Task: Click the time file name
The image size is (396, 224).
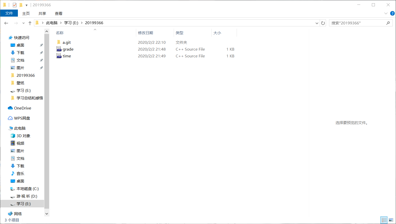Action: (67, 56)
